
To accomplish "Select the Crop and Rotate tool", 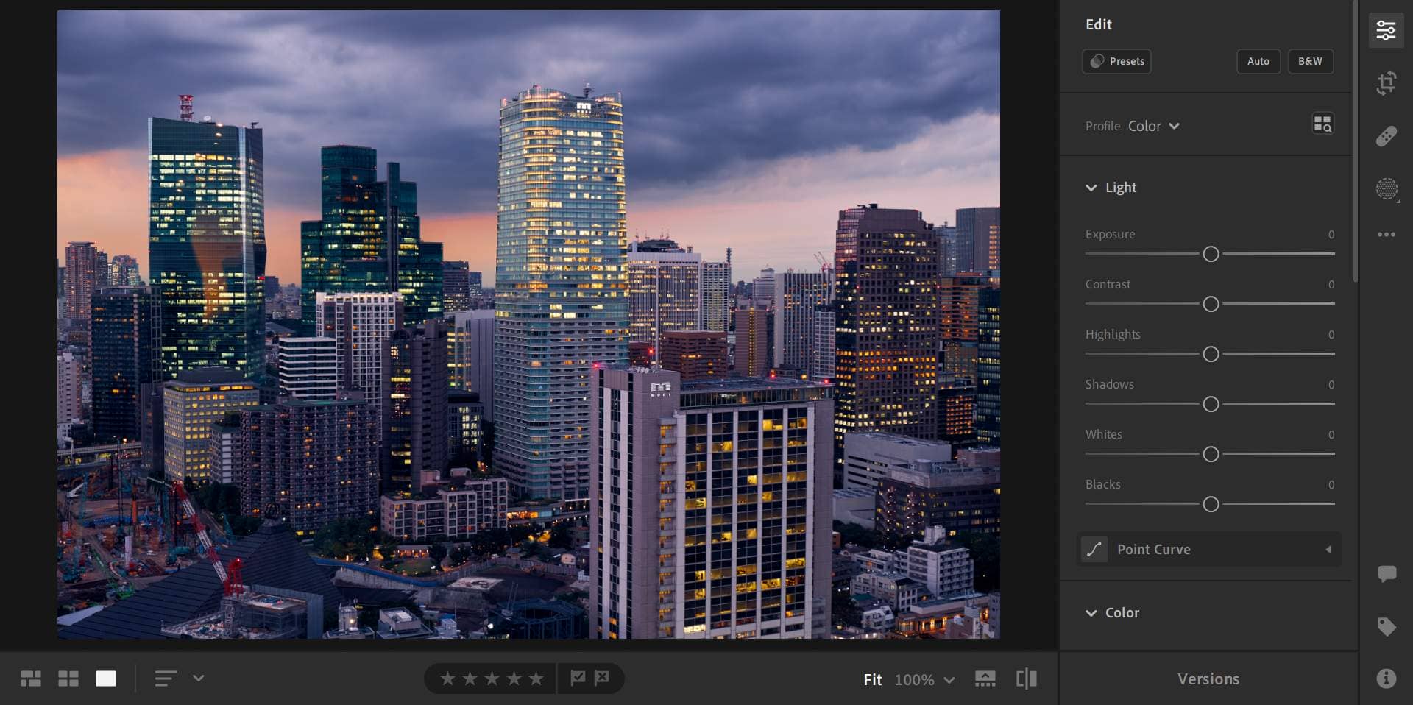I will click(x=1386, y=82).
